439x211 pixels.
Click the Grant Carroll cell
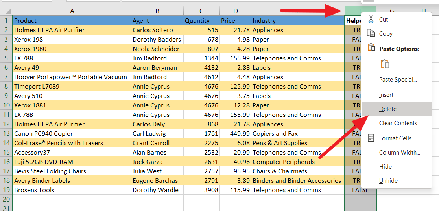point(157,143)
